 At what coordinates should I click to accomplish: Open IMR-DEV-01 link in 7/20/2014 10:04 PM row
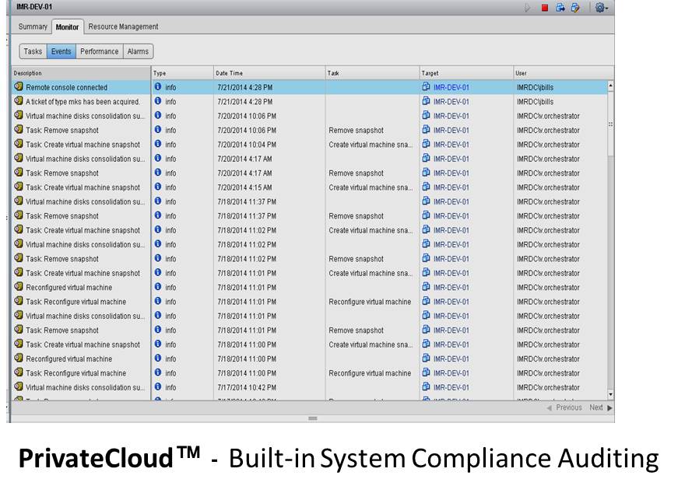point(451,145)
